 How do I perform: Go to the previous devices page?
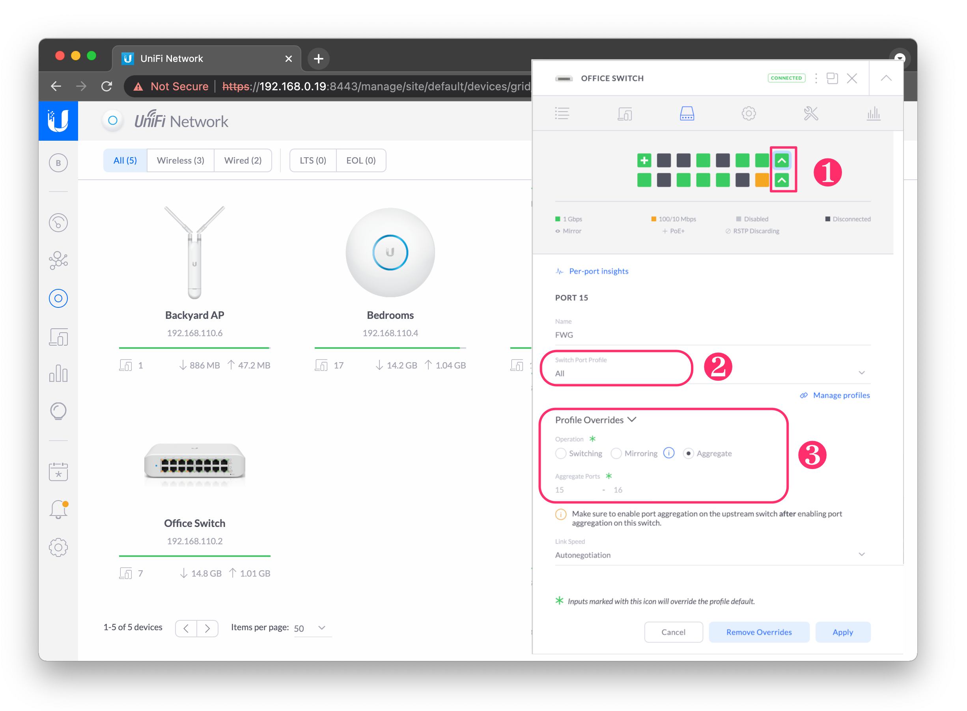(186, 628)
